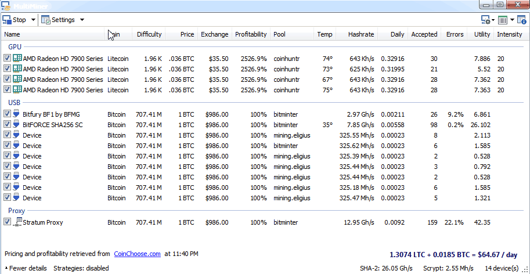This screenshot has height=274, width=530.
Task: Open dropdown arrow beside list view icon
Action: (x=512, y=20)
